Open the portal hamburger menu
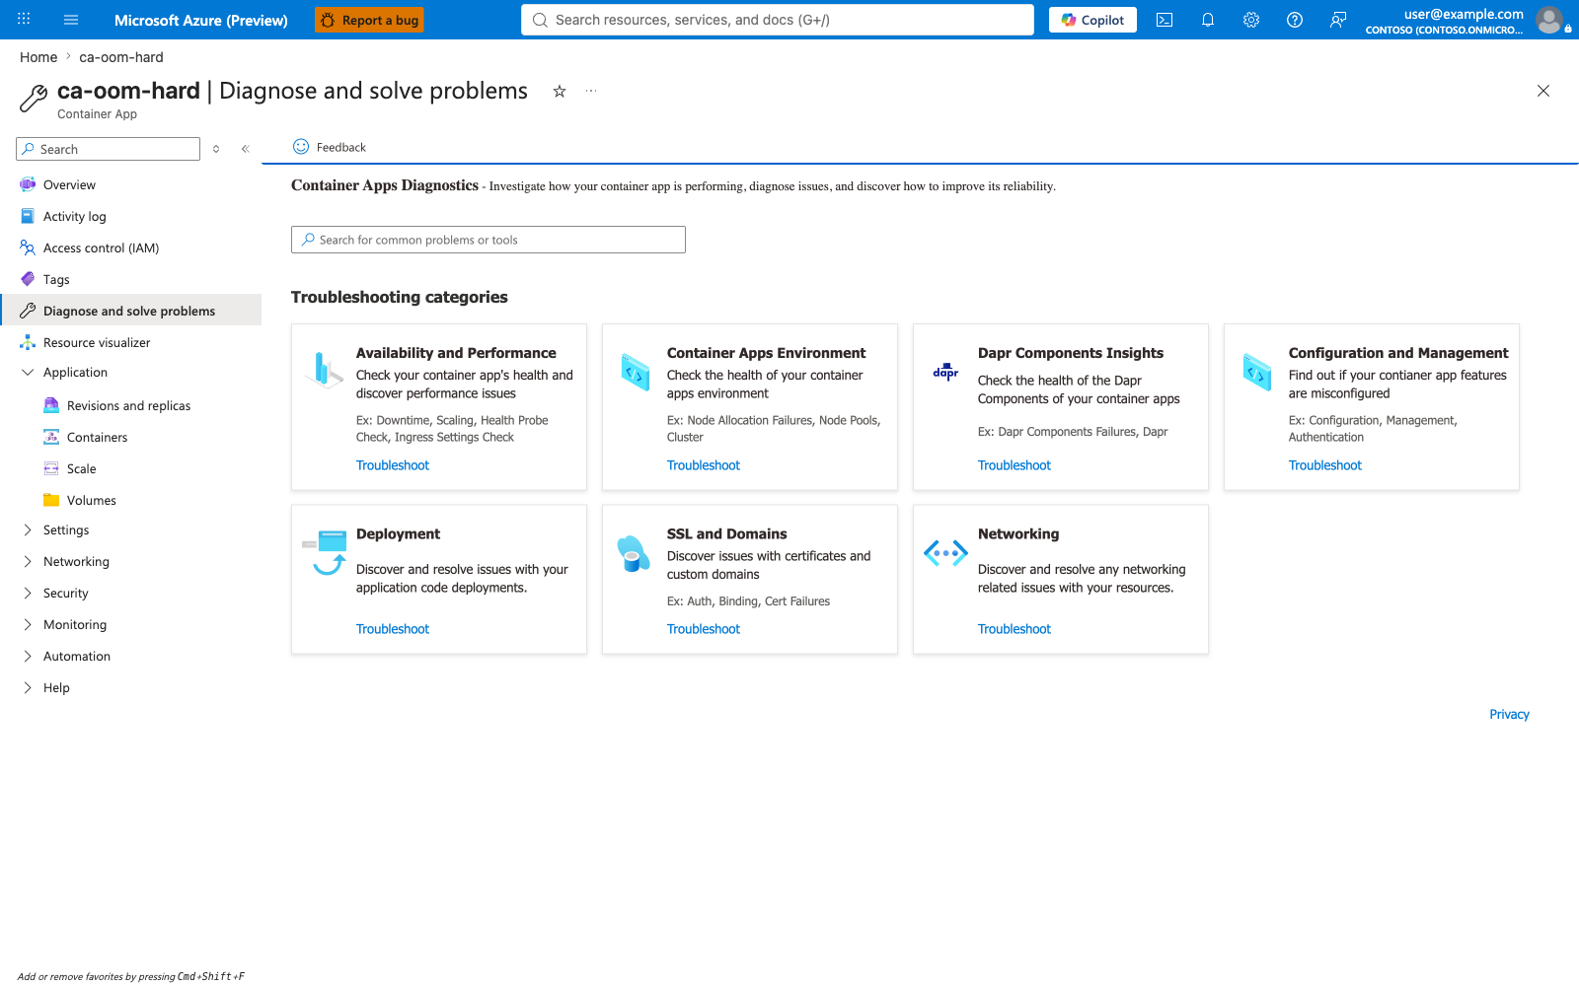This screenshot has width=1579, height=986. pyautogui.click(x=71, y=20)
